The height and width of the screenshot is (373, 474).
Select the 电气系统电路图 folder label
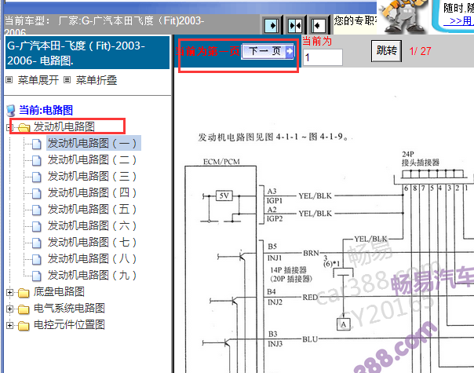[x=69, y=309]
